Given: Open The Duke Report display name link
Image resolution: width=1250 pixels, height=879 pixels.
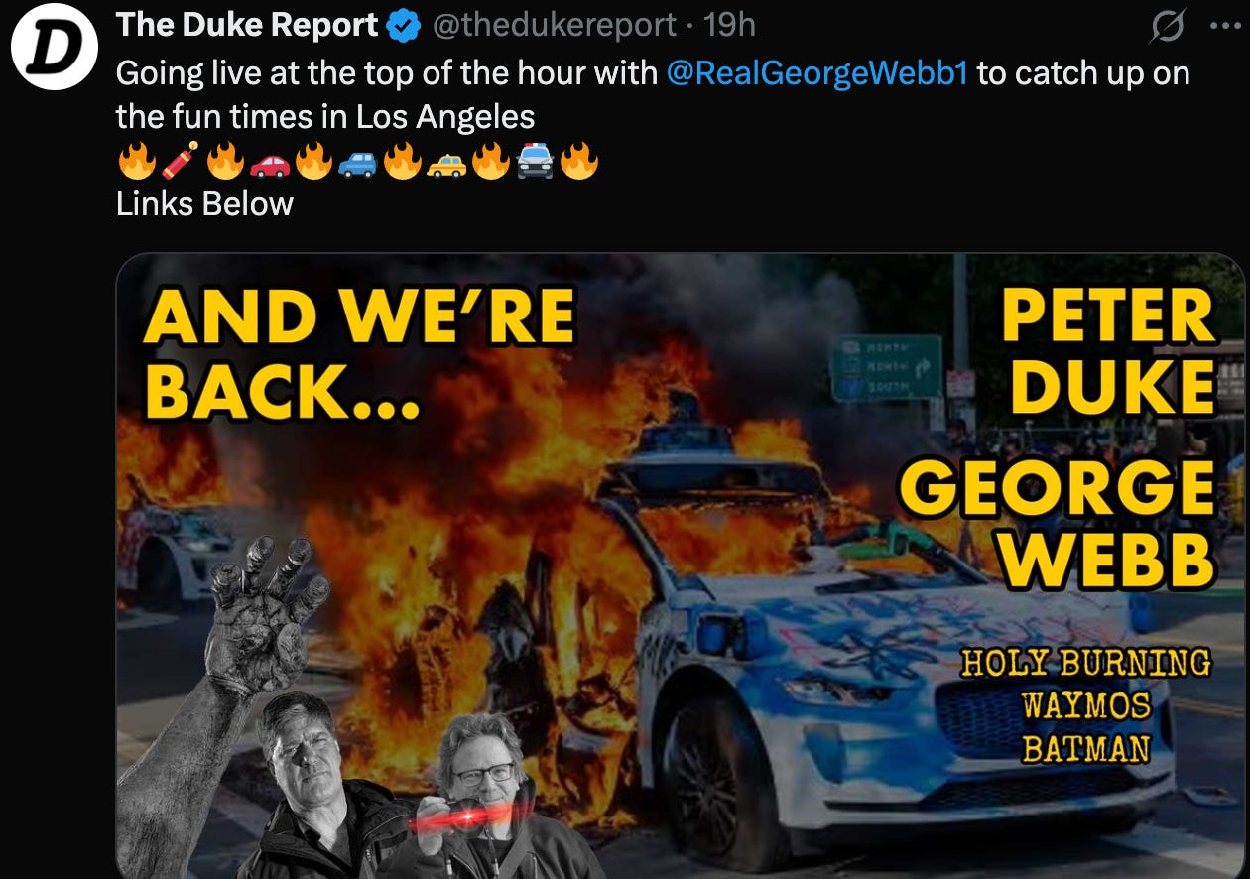Looking at the screenshot, I should click(x=247, y=27).
